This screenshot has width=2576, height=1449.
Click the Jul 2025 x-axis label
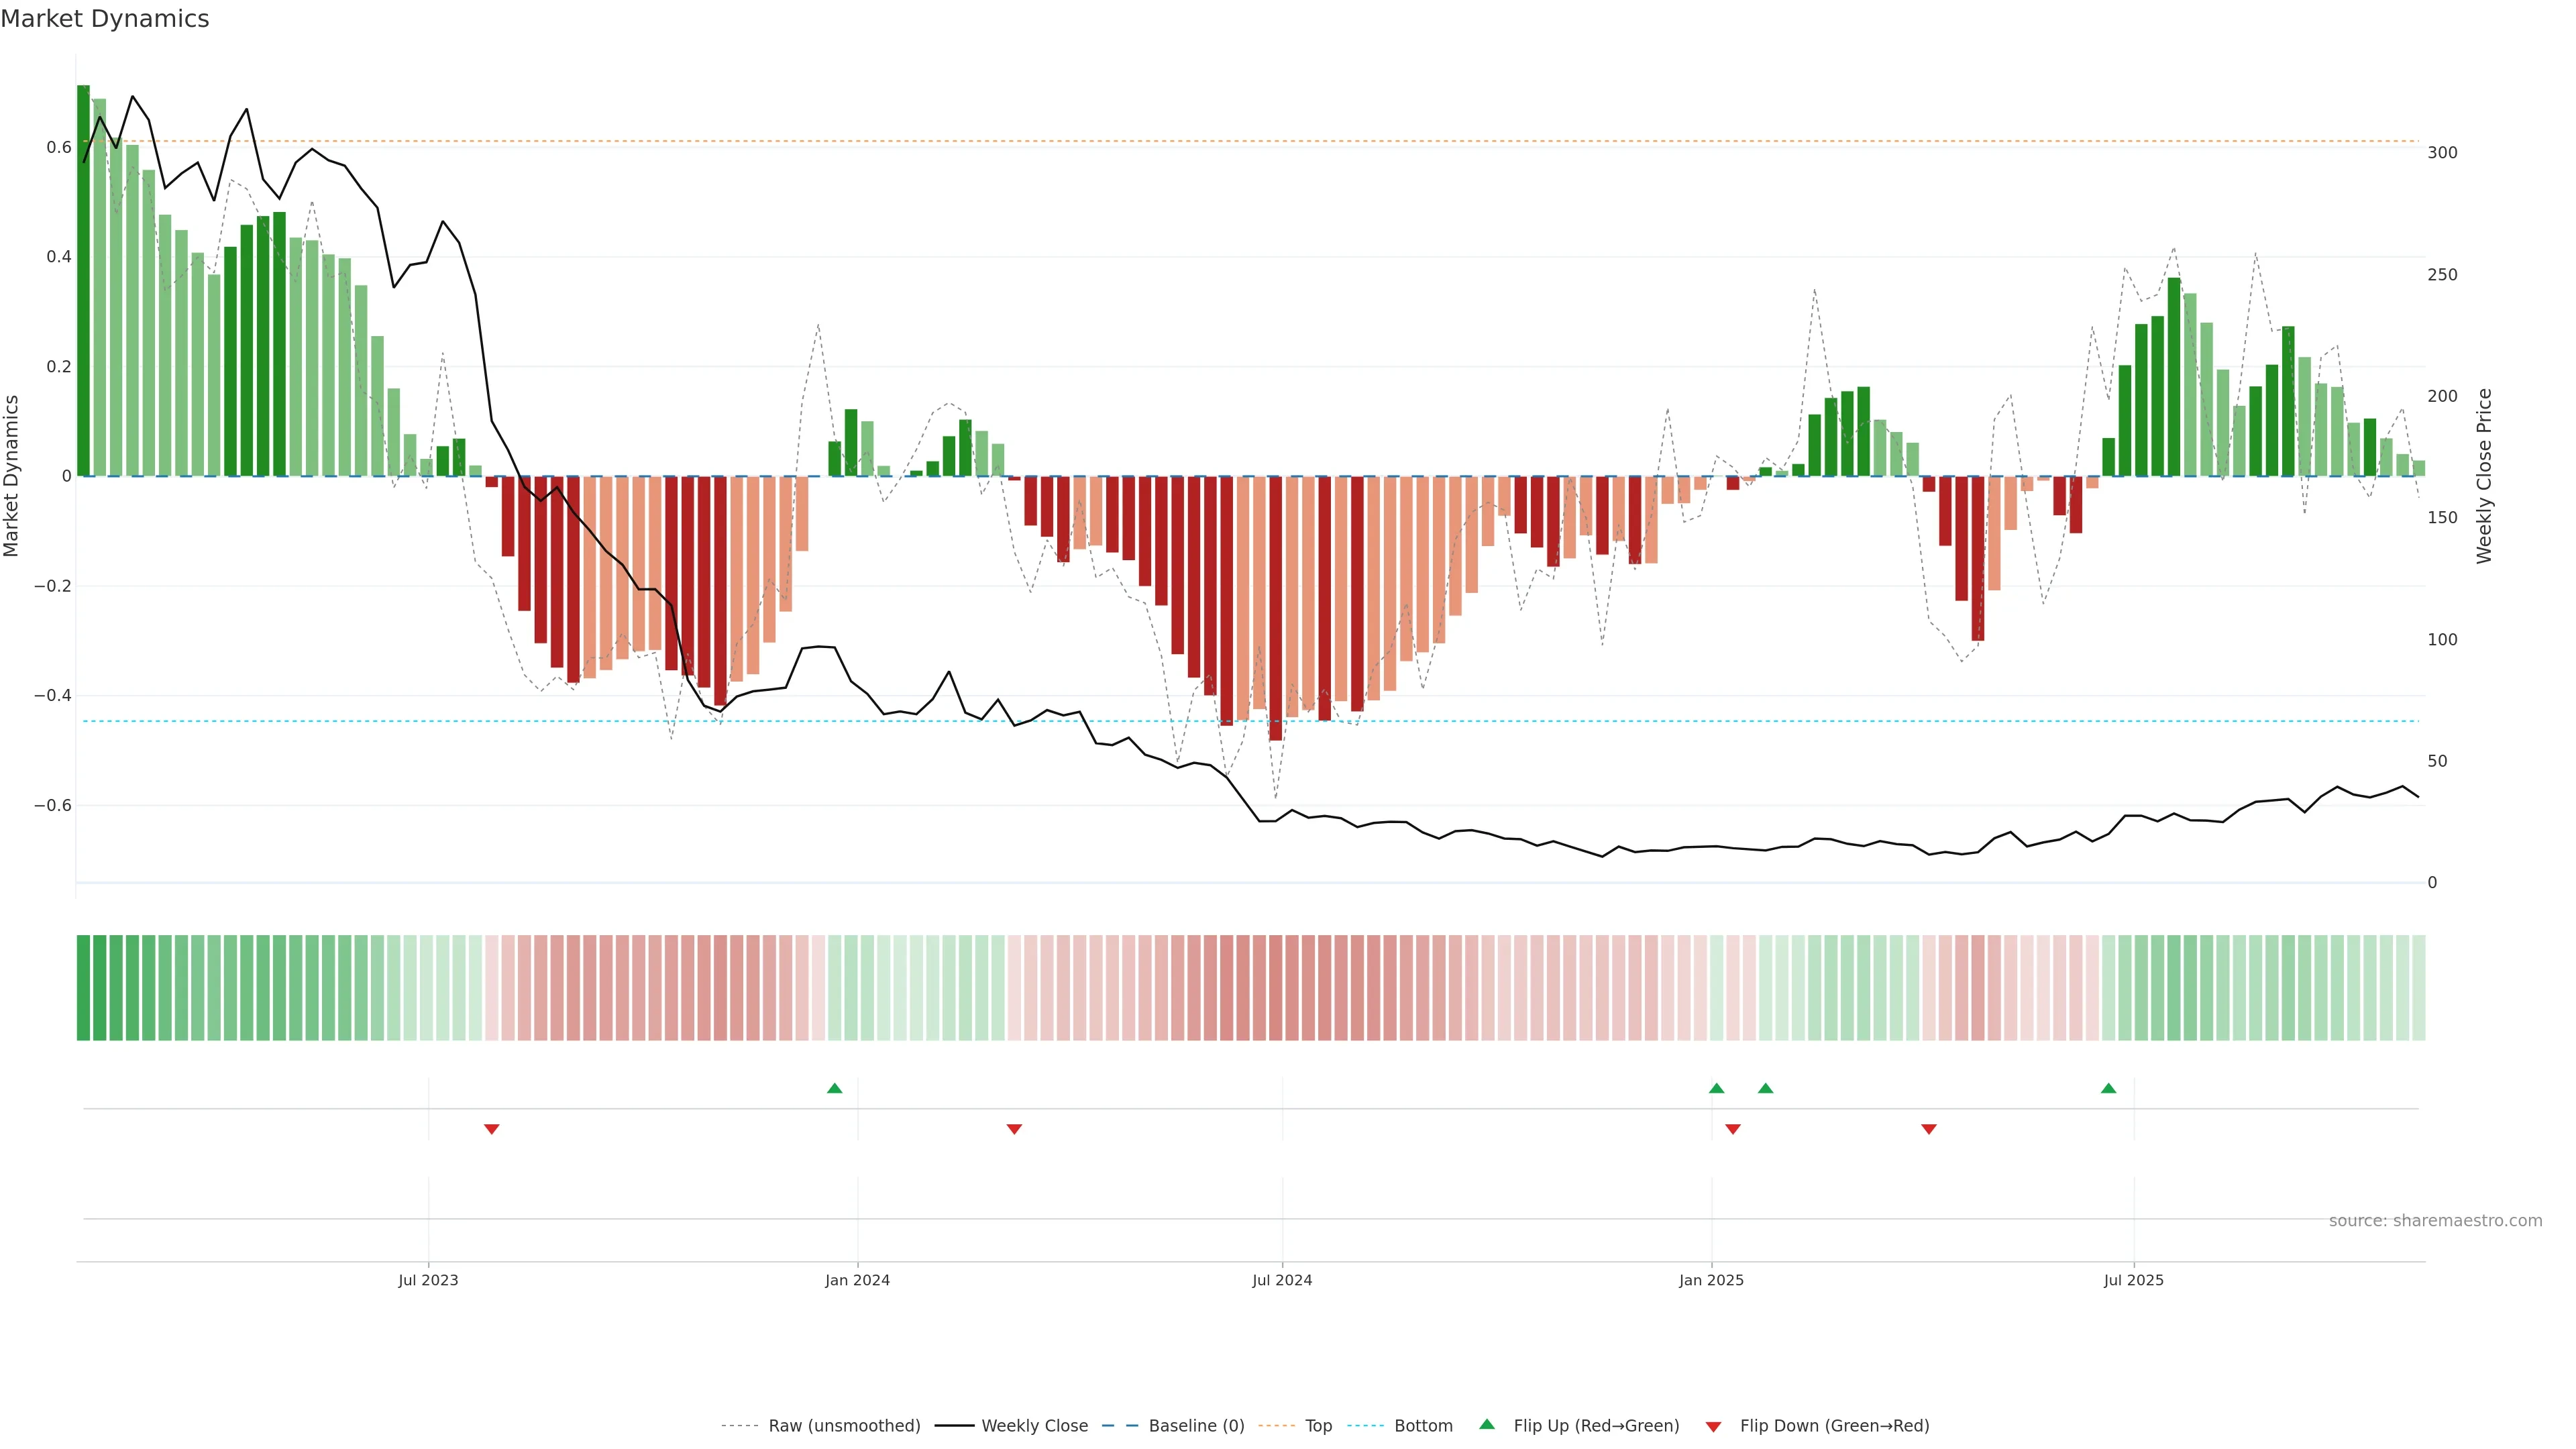point(2133,1280)
